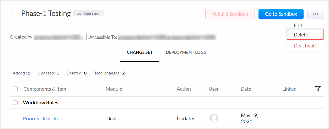This screenshot has width=329, height=129.
Task: Tick the select-all checkbox in header
Action: (15, 89)
